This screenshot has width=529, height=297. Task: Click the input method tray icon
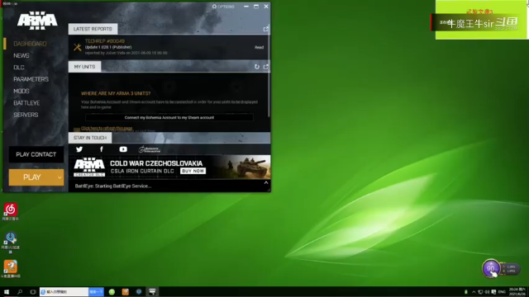pos(494,292)
